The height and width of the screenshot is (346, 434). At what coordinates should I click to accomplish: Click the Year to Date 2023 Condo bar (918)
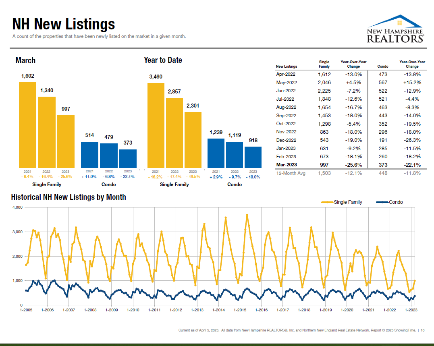pos(253,157)
